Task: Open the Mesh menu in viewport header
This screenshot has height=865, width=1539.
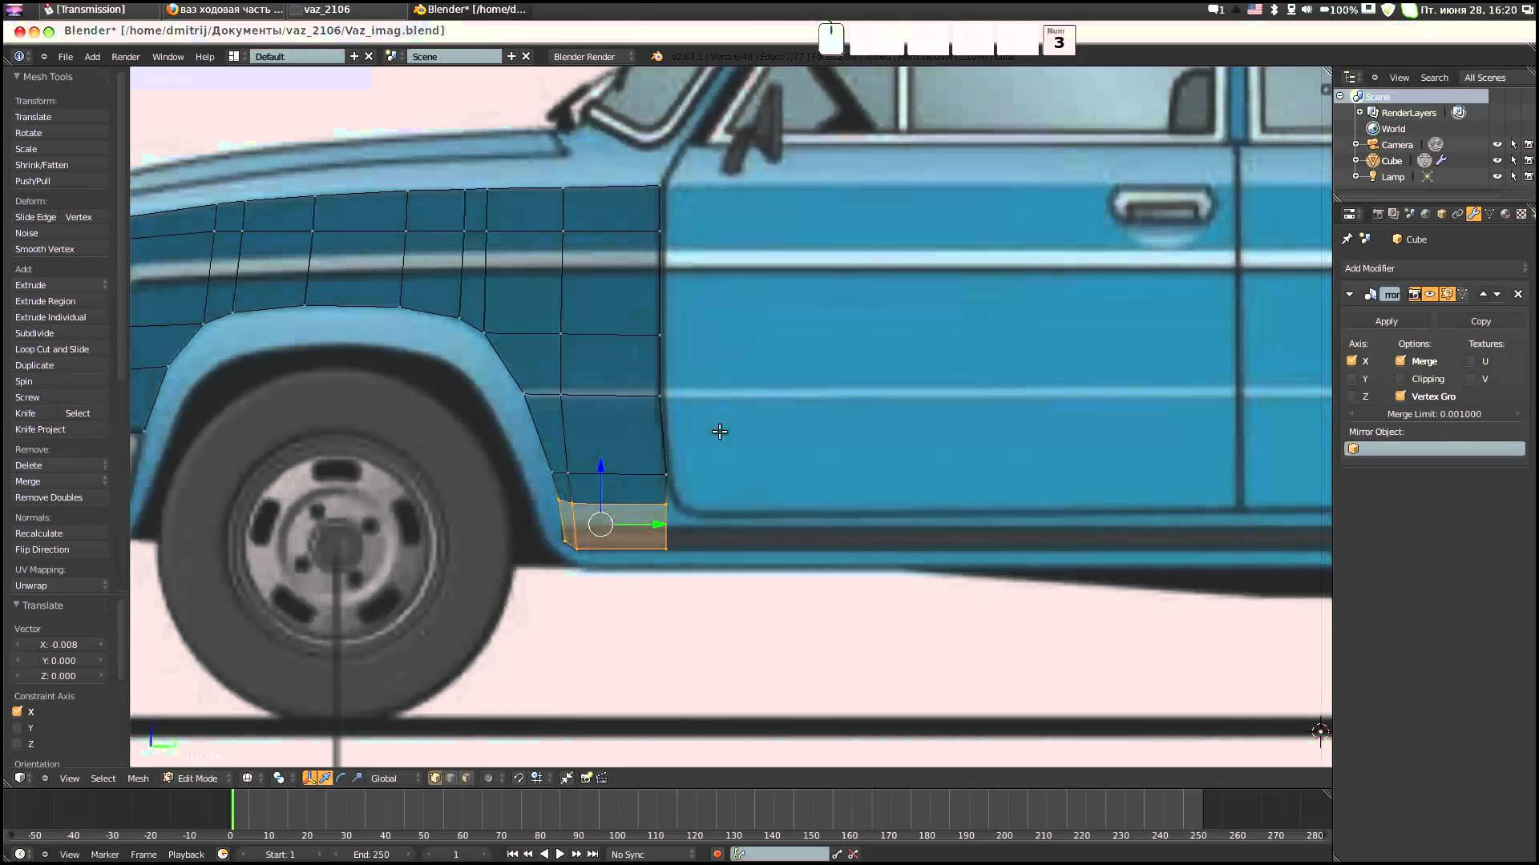Action: pos(138,778)
